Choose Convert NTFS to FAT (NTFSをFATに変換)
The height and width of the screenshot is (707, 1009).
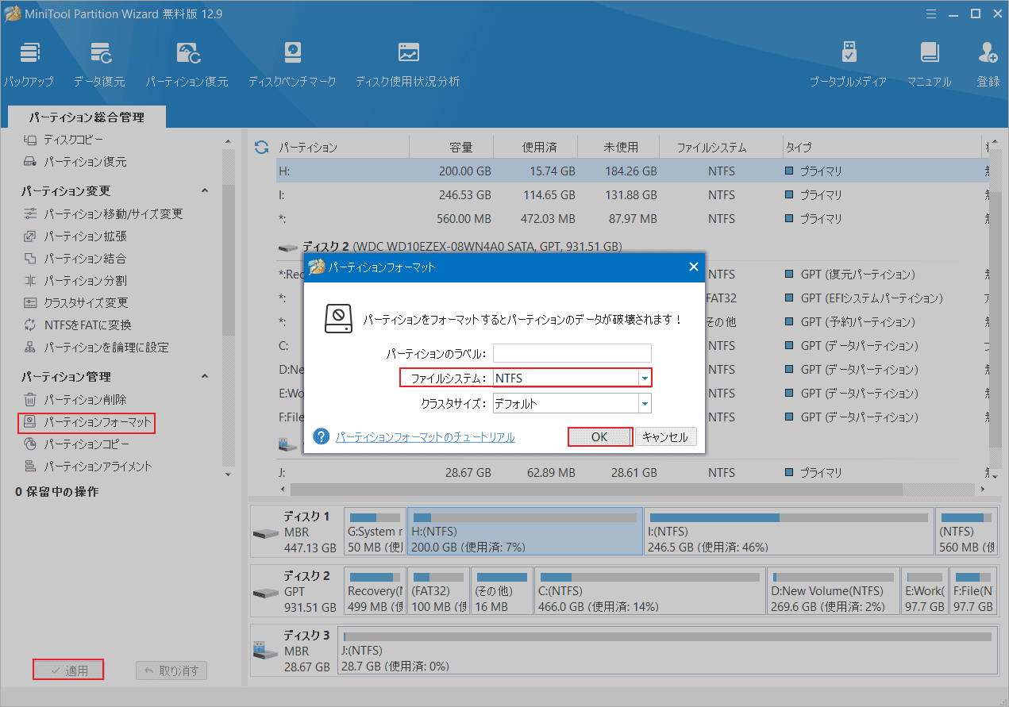click(77, 325)
